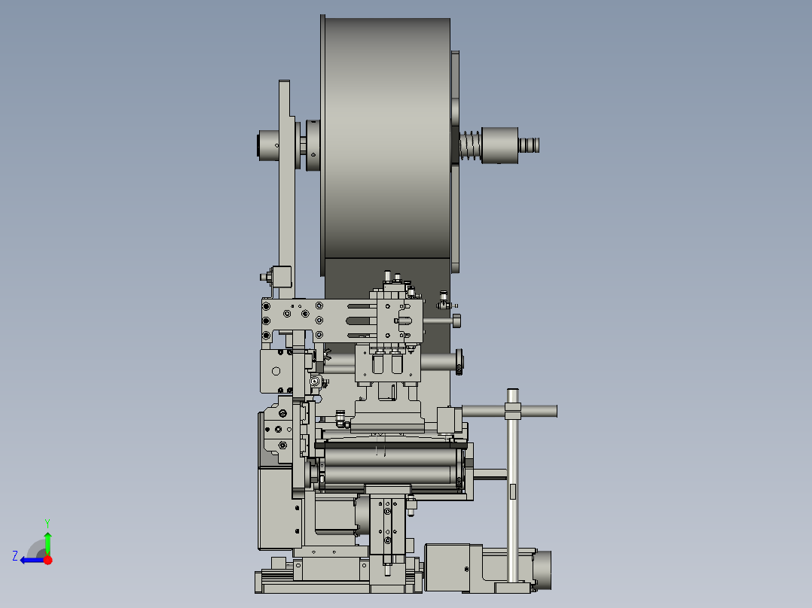Click the blue Z axis arrow of triad
The height and width of the screenshot is (608, 812).
(x=32, y=561)
